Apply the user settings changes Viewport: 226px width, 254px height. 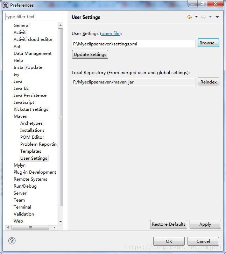(205, 224)
